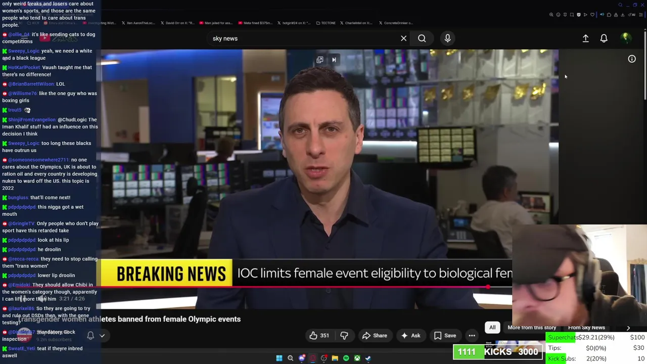Dislike the video
This screenshot has height=364, width=647.
344,336
